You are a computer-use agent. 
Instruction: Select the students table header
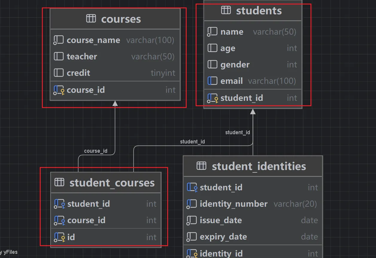[253, 10]
